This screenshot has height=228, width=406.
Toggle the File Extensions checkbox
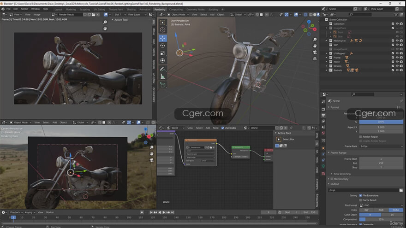point(360,195)
